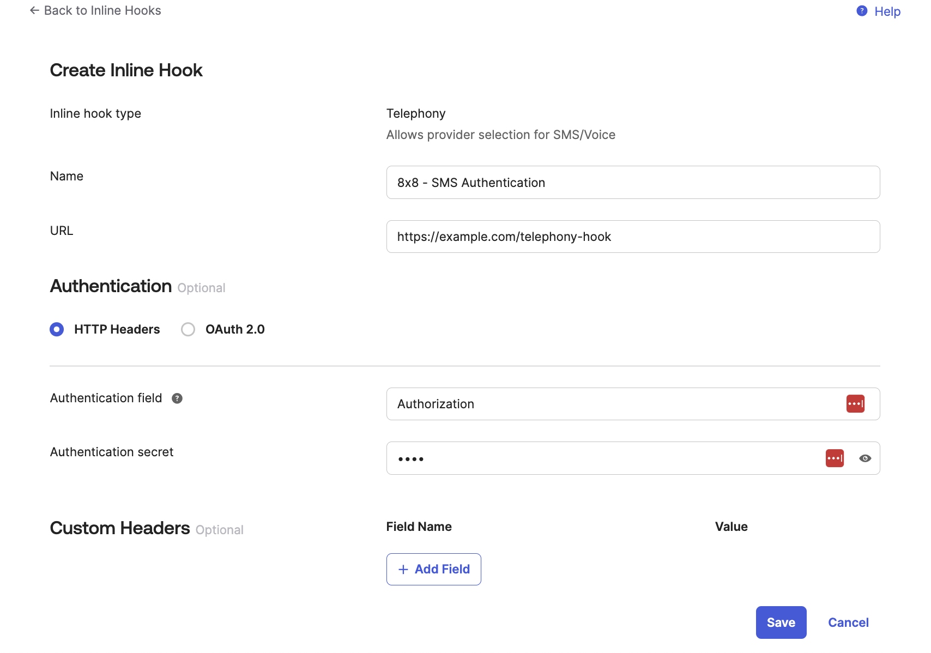Viewport: 931px width, 653px height.
Task: Click password manager icon in Authorization field
Action: pos(855,404)
